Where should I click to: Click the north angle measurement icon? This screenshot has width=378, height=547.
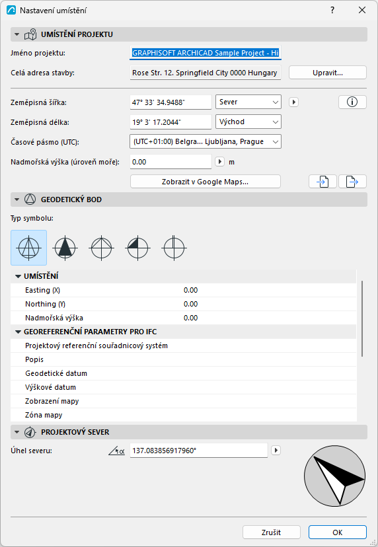(x=116, y=451)
